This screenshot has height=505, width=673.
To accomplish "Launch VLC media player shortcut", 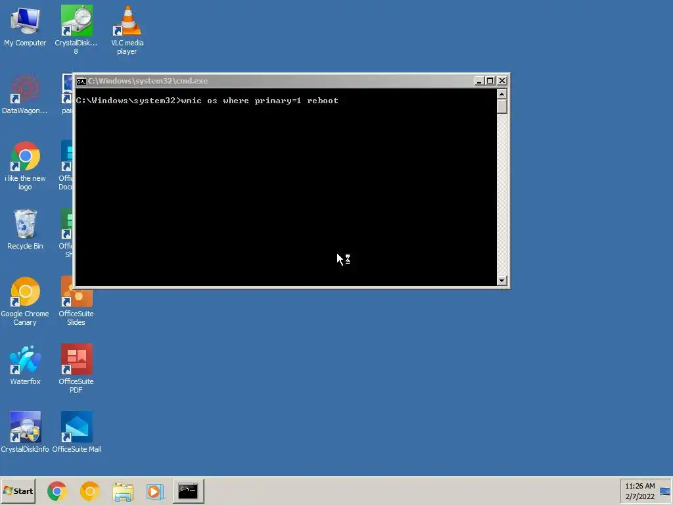I will point(127,30).
